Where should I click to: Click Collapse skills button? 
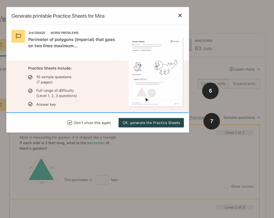pos(213,84)
